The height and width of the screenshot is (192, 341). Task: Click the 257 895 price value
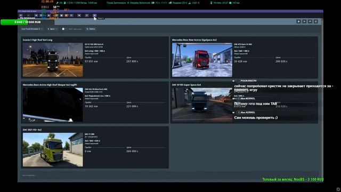pyautogui.click(x=132, y=62)
